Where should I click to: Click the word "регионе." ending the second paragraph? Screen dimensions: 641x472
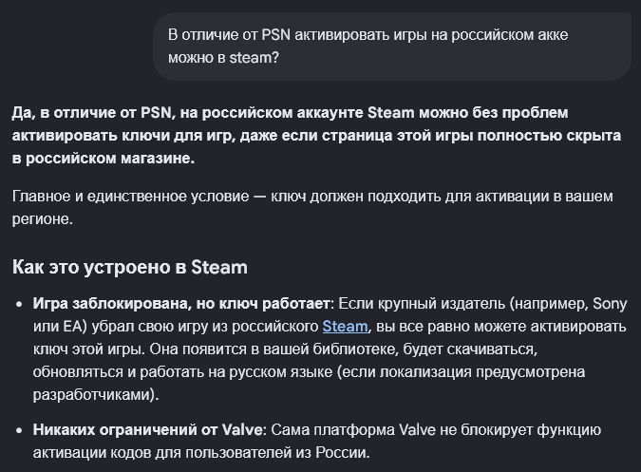tap(43, 219)
